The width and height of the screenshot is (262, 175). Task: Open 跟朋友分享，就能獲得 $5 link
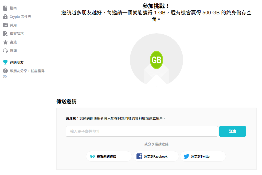tap(24, 73)
